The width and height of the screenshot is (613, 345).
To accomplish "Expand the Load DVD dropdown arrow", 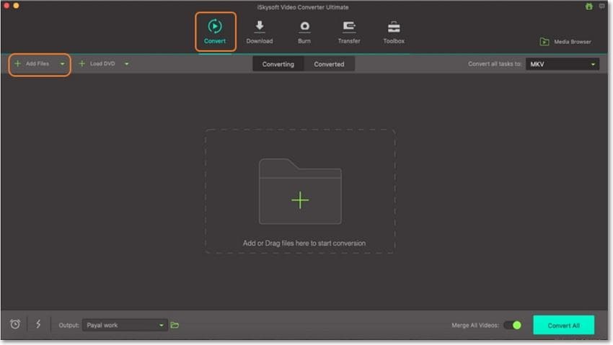I will tap(127, 64).
